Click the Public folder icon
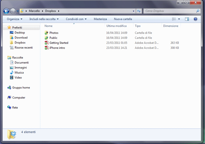205x144 pixels. (46, 38)
